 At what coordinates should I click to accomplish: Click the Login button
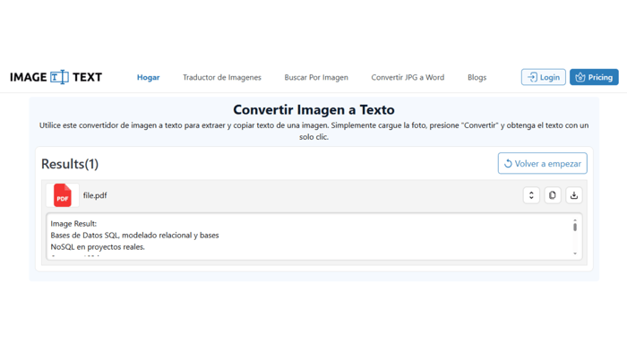(x=543, y=77)
